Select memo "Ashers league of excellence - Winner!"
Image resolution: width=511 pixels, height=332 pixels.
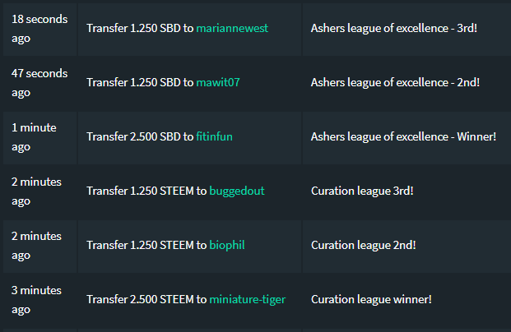(403, 136)
